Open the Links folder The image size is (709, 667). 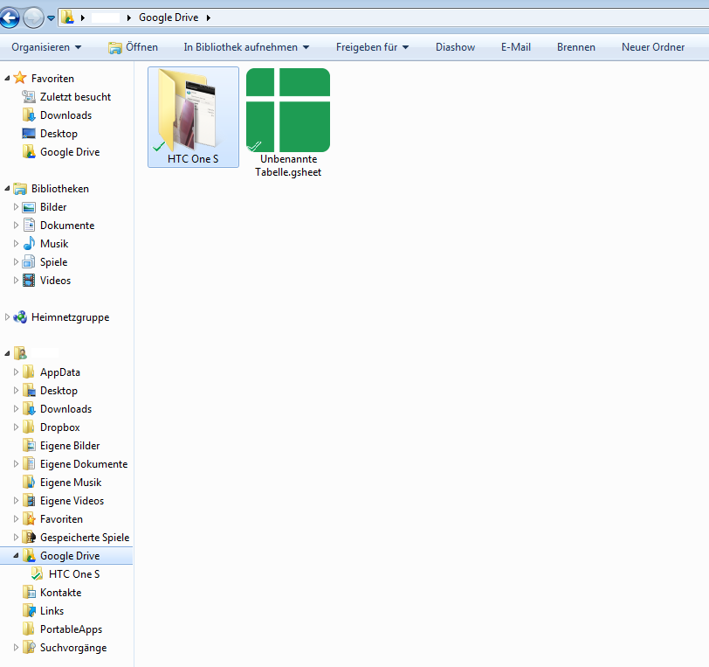(x=52, y=611)
